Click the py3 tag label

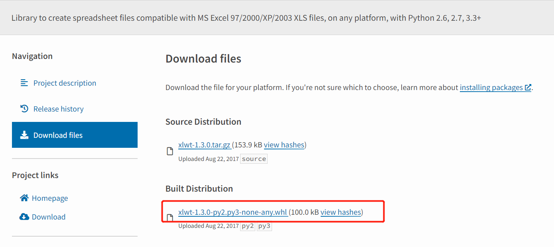(264, 226)
